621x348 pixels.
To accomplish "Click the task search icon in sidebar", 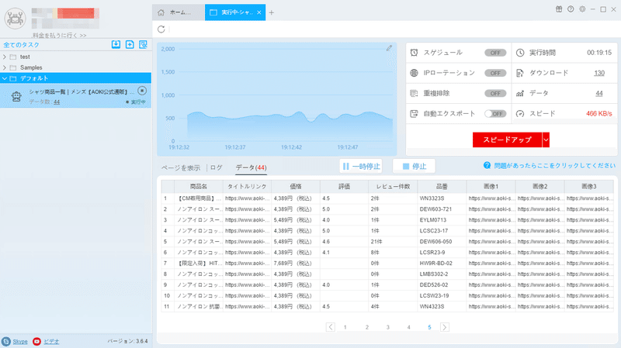I will point(143,44).
